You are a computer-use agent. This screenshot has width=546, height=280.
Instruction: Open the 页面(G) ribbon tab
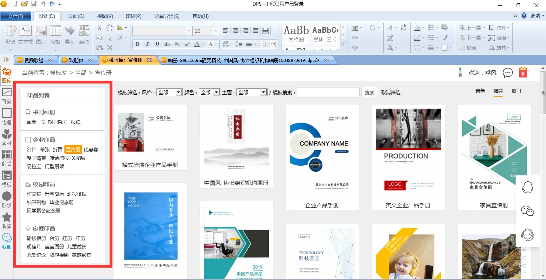tap(76, 16)
